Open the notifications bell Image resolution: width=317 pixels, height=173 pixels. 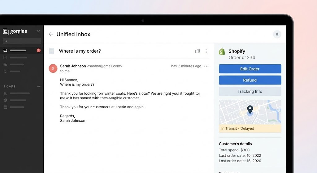pyautogui.click(x=277, y=34)
